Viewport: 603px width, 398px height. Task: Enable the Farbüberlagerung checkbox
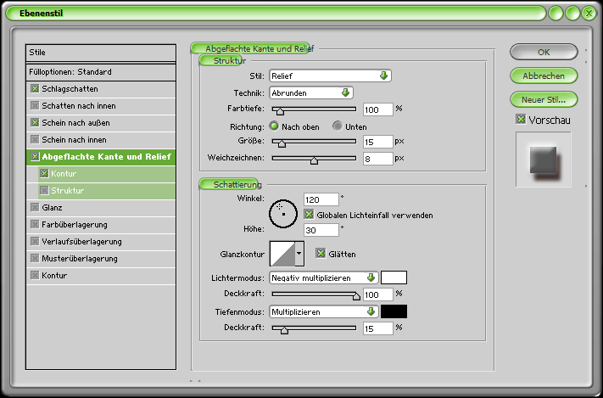35,224
